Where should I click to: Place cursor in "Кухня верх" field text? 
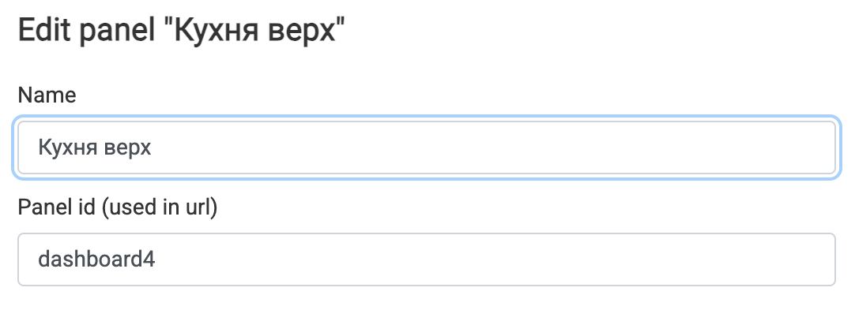95,147
